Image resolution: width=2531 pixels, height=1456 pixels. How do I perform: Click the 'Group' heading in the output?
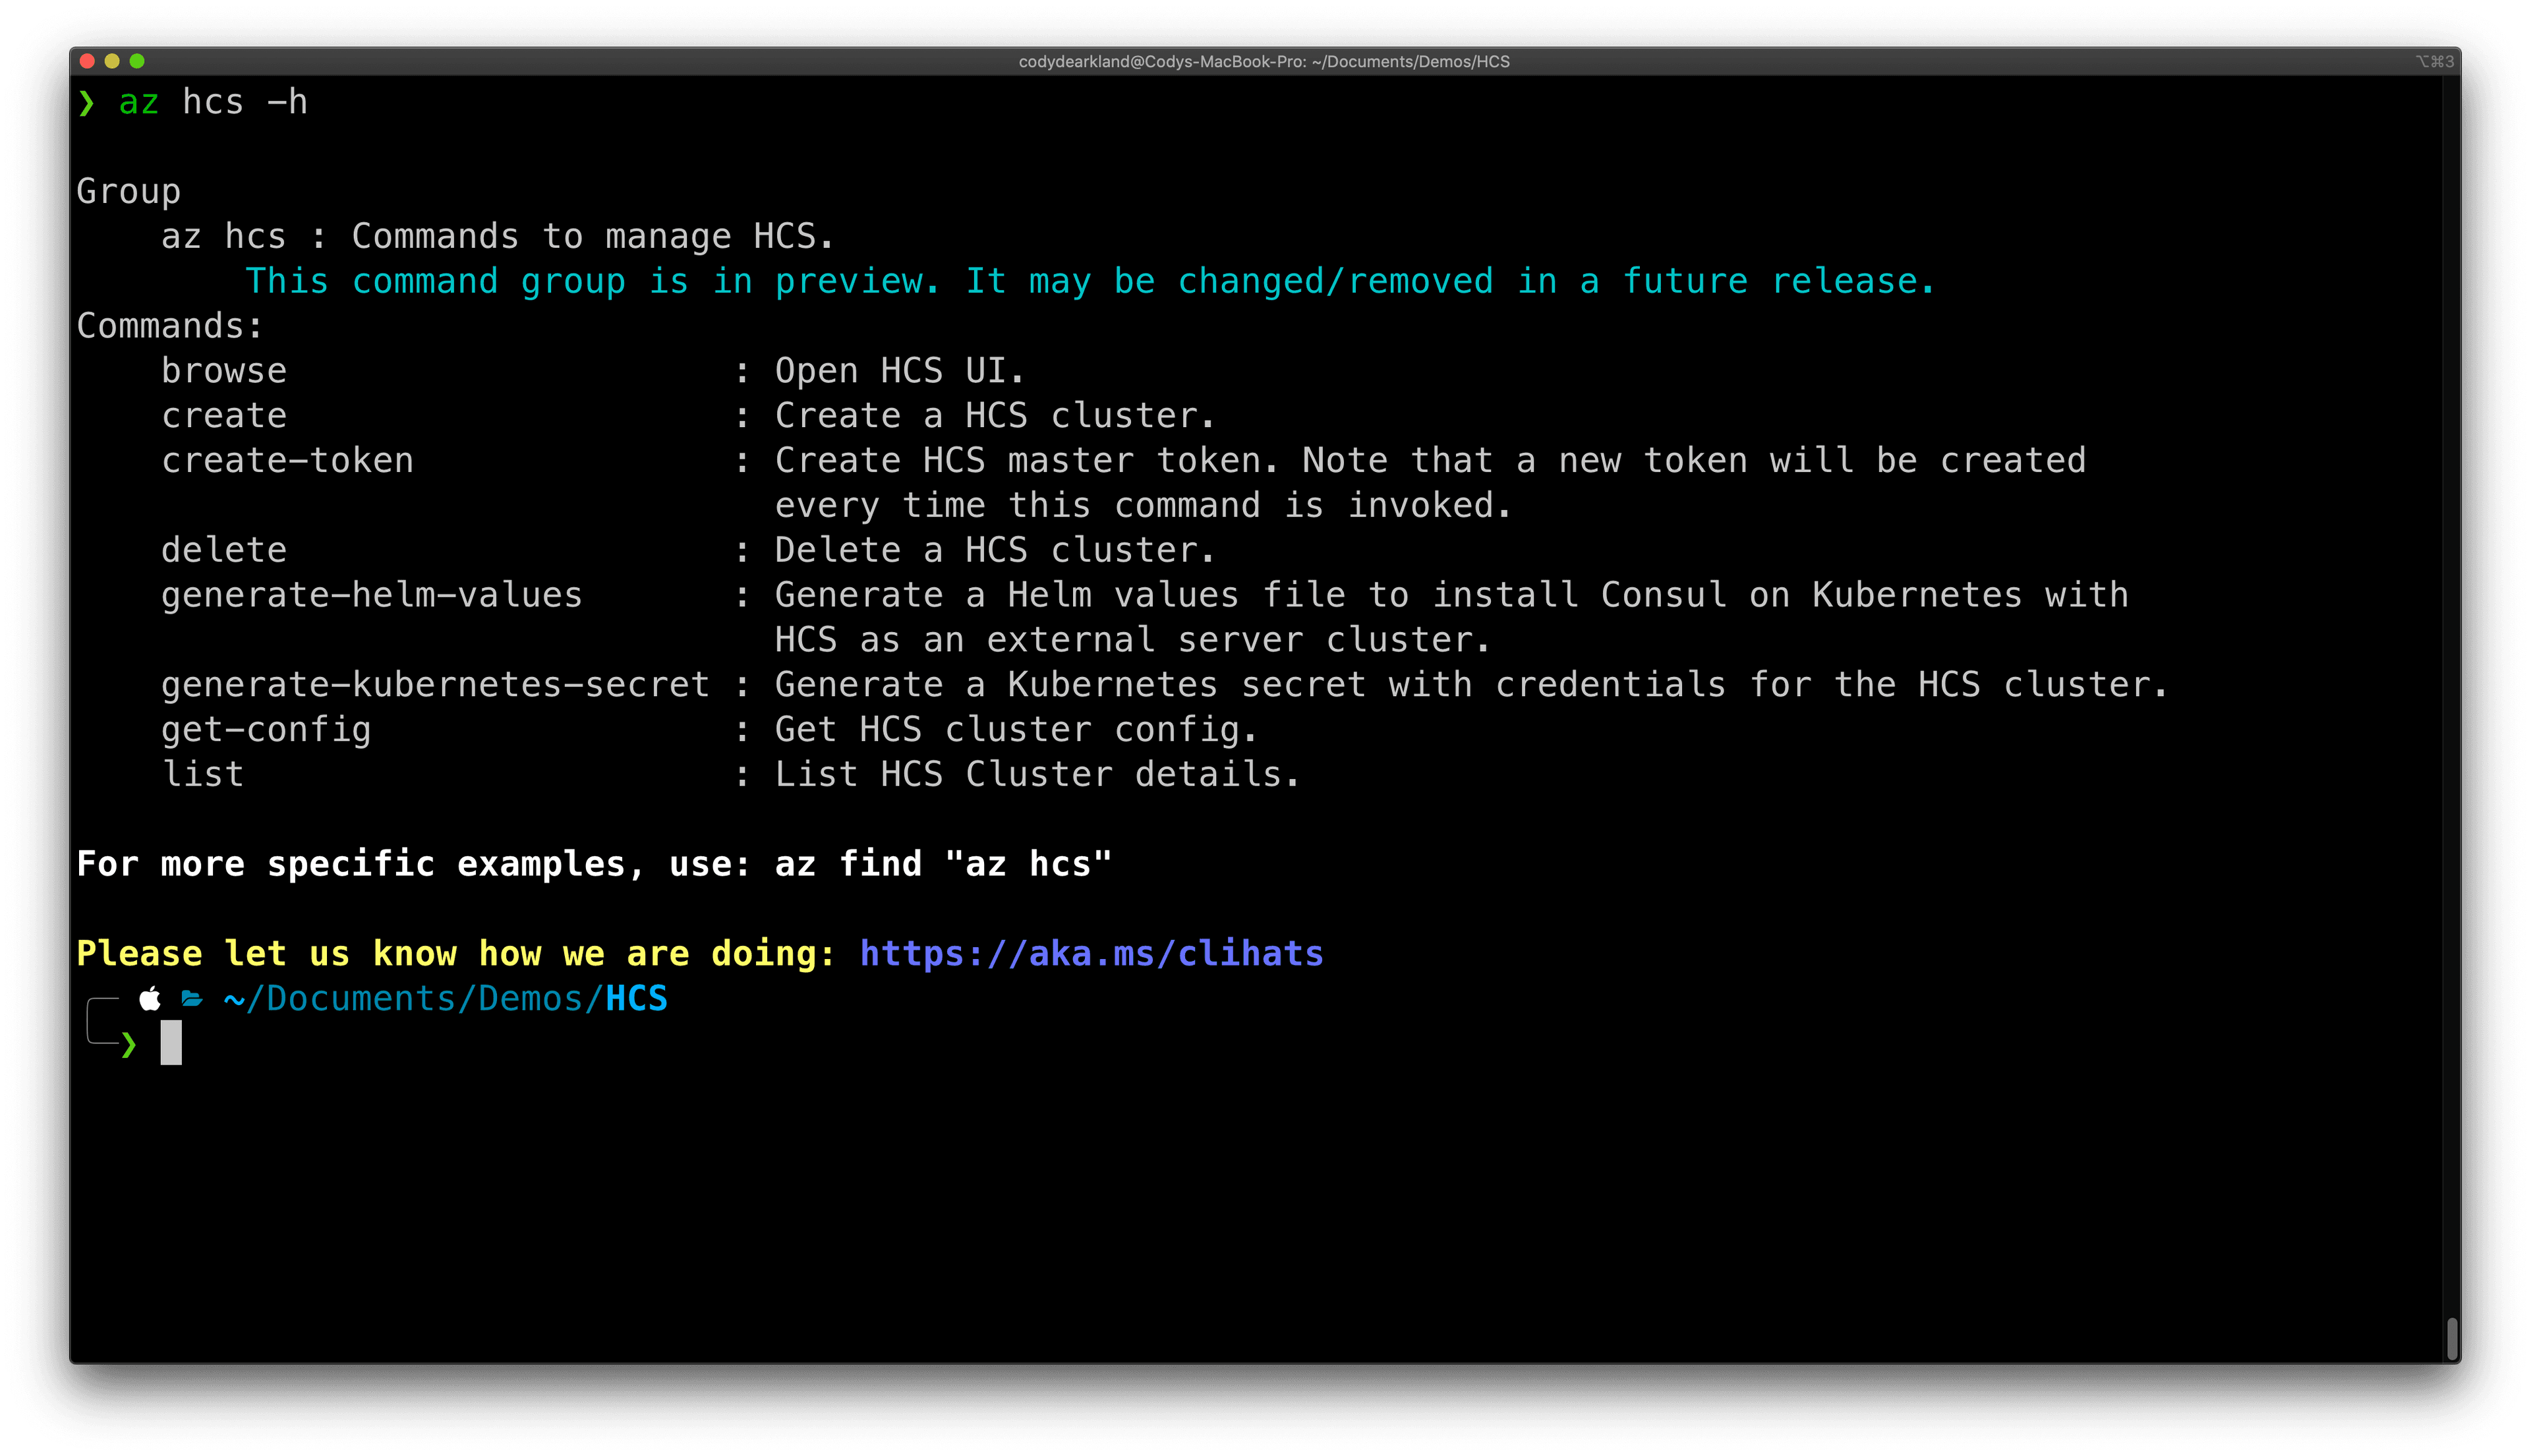[x=129, y=191]
